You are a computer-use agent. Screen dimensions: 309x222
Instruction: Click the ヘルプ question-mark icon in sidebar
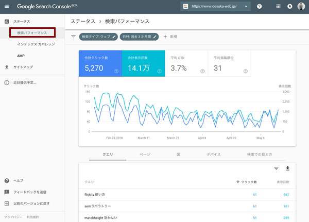(x=7, y=181)
